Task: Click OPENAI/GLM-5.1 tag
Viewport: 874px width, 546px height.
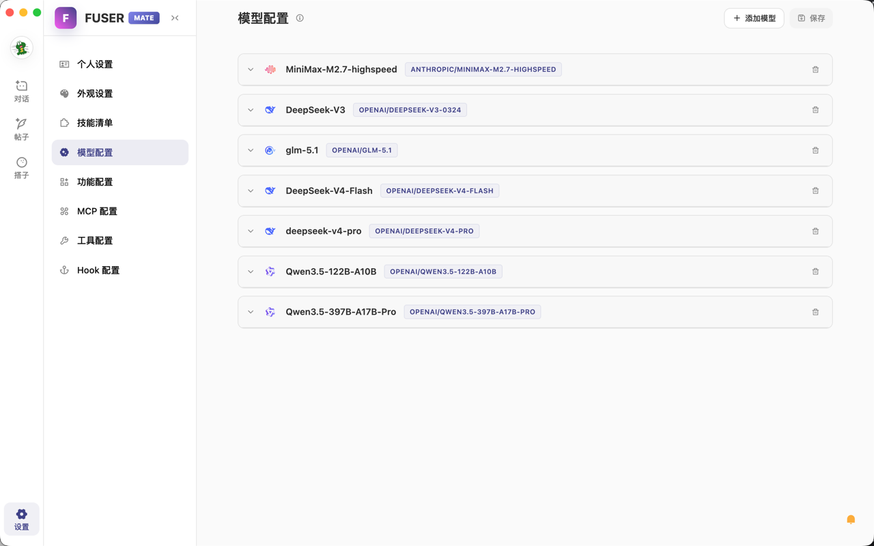Action: (362, 150)
